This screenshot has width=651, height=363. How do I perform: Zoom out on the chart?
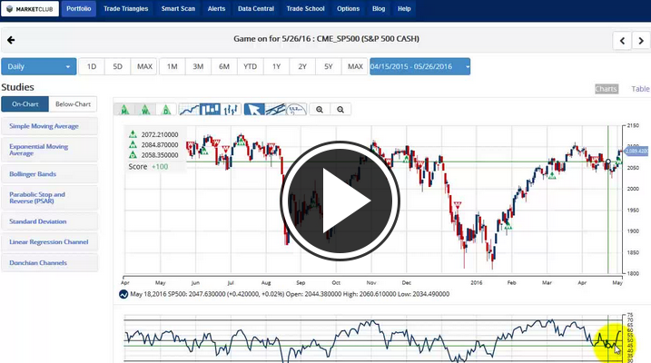tap(340, 110)
